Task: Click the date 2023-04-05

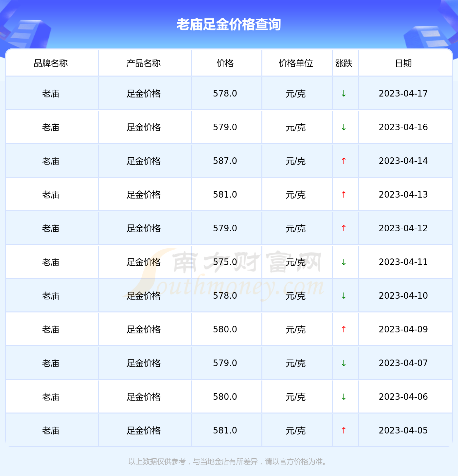Action: (403, 431)
